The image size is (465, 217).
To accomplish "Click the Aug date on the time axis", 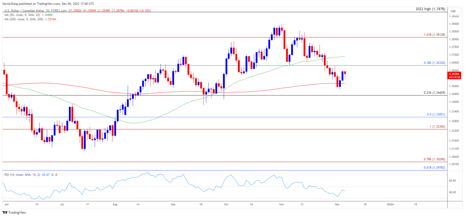I will coord(115,204).
